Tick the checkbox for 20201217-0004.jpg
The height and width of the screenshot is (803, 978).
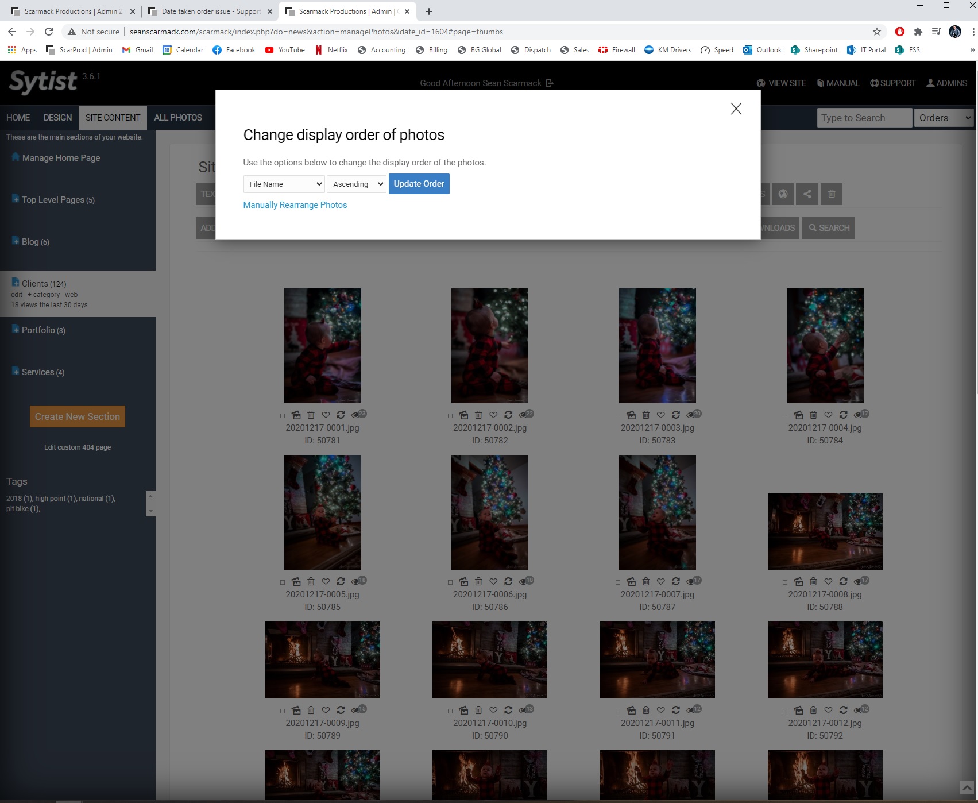click(x=785, y=415)
